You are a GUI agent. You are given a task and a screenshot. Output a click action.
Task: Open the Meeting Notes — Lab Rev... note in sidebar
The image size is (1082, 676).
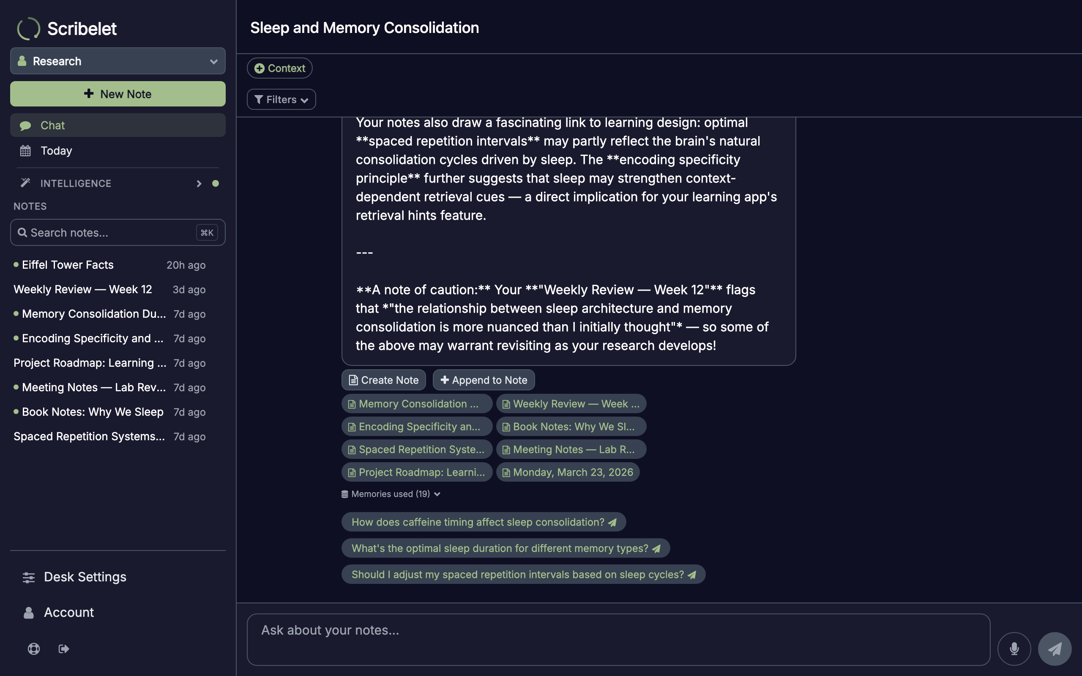click(109, 387)
